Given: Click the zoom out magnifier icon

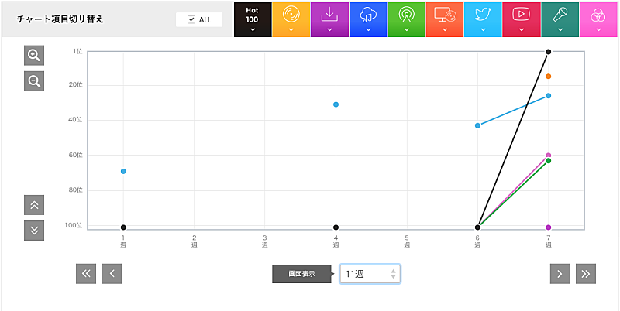Looking at the screenshot, I should pyautogui.click(x=34, y=80).
